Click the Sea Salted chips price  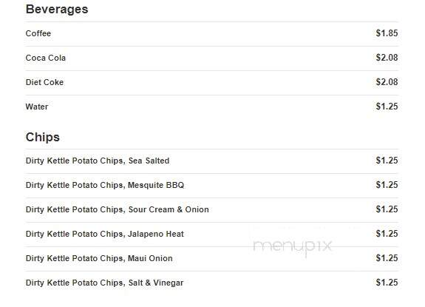point(387,161)
